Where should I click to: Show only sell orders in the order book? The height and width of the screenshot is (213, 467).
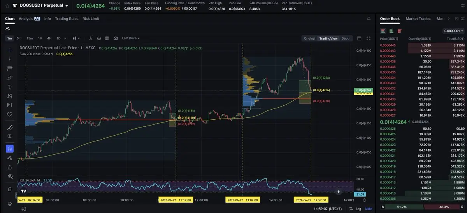(399, 31)
